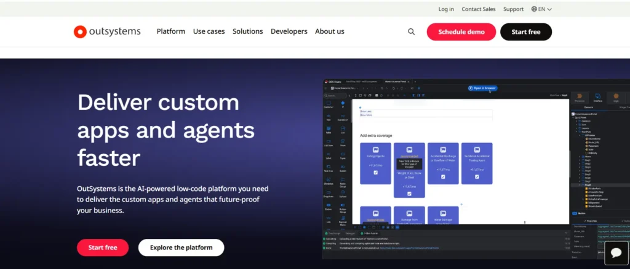Click the Contact Sales link
The height and width of the screenshot is (269, 630).
(x=479, y=9)
